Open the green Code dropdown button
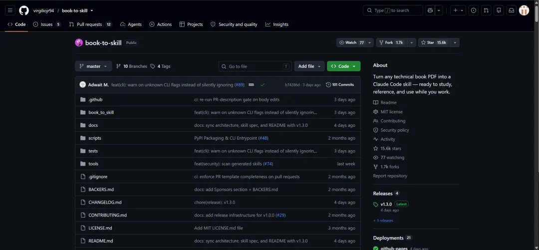539x250 pixels. pos(344,66)
